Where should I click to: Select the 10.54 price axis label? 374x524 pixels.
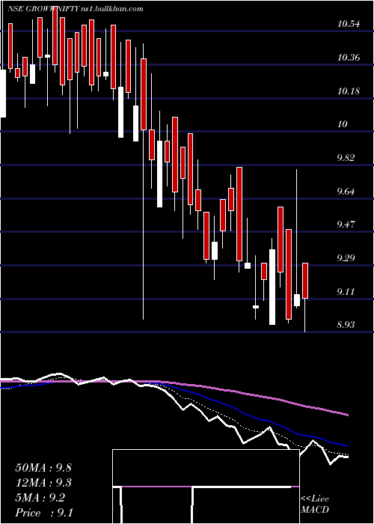tap(349, 24)
